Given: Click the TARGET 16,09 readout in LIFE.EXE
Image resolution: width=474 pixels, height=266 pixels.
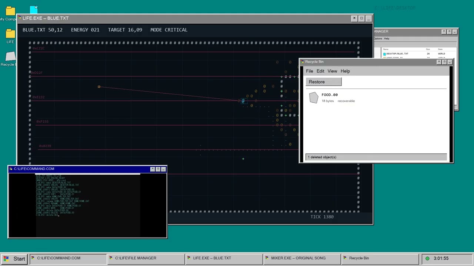Looking at the screenshot, I should 125,30.
